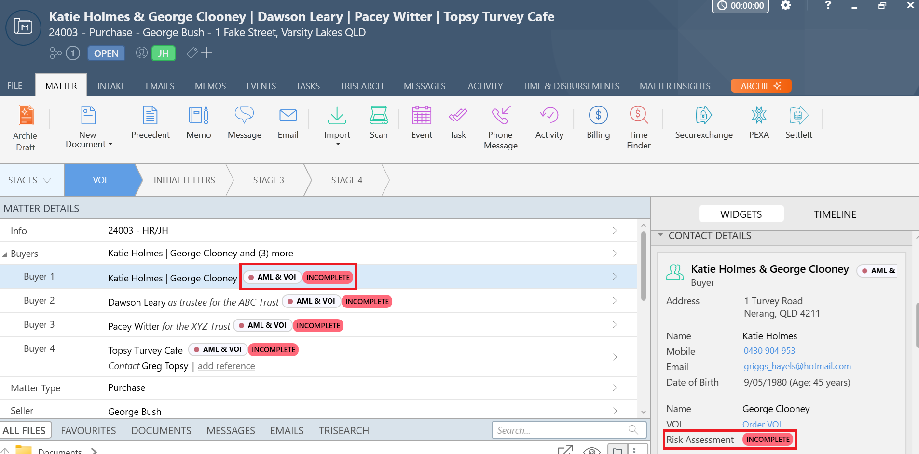Add a tag with the plus icon
Screen dimensions: 919x454
tap(206, 53)
